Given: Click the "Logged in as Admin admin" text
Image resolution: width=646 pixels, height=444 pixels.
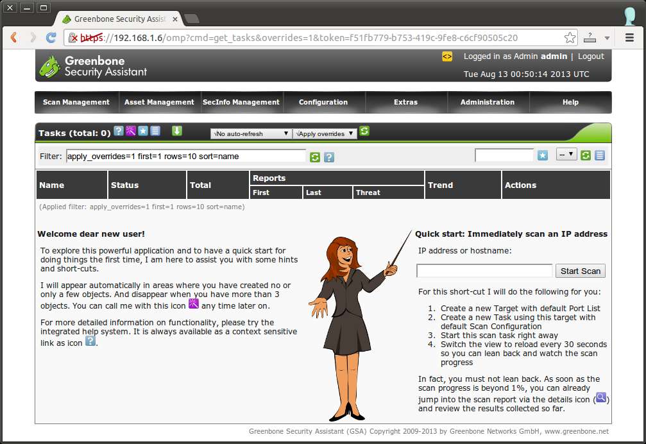Looking at the screenshot, I should [515, 56].
